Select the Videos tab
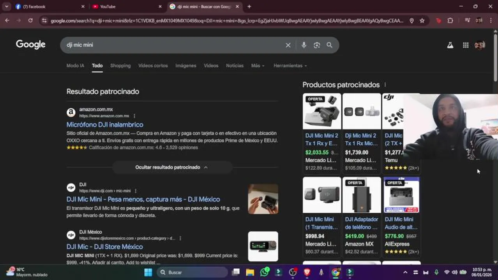The image size is (498, 280). [211, 66]
